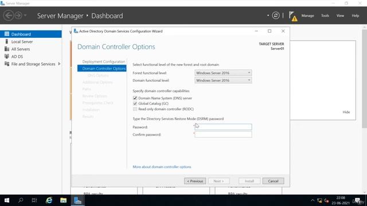Viewport: 367px width, 206px height.
Task: Open the notifications flag with warning
Action: click(292, 16)
